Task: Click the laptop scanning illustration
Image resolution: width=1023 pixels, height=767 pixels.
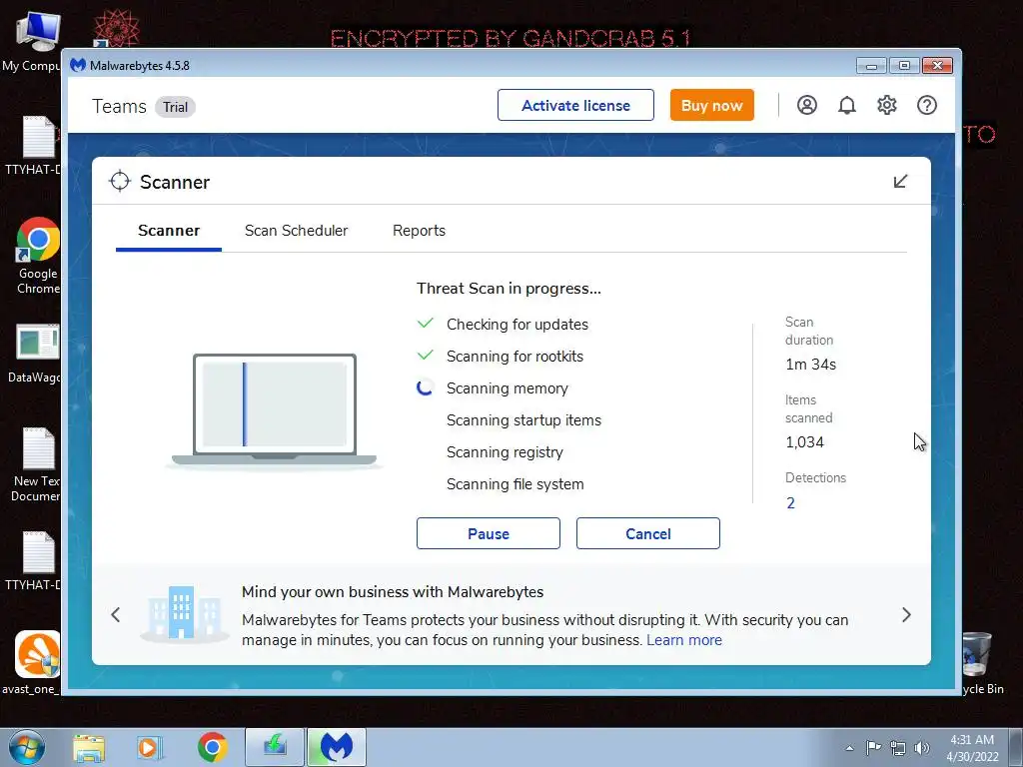Action: coord(274,410)
